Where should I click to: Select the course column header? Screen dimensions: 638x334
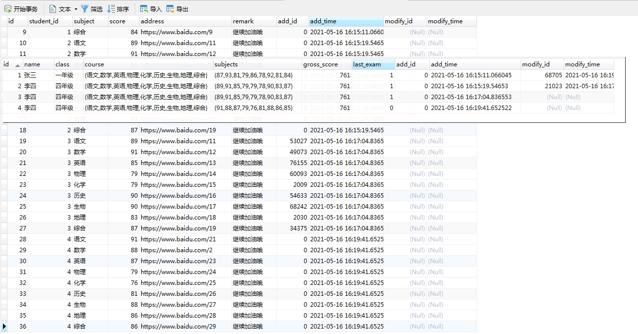(x=148, y=64)
